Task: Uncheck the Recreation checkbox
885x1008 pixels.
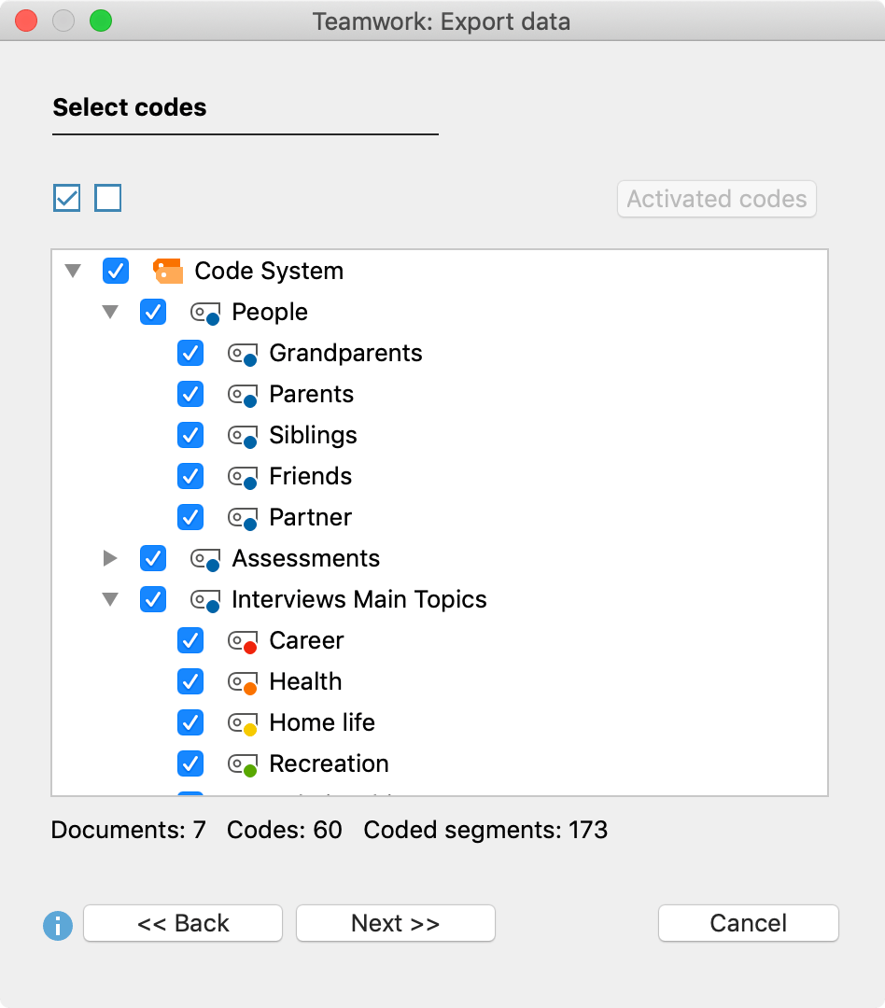Action: (190, 764)
